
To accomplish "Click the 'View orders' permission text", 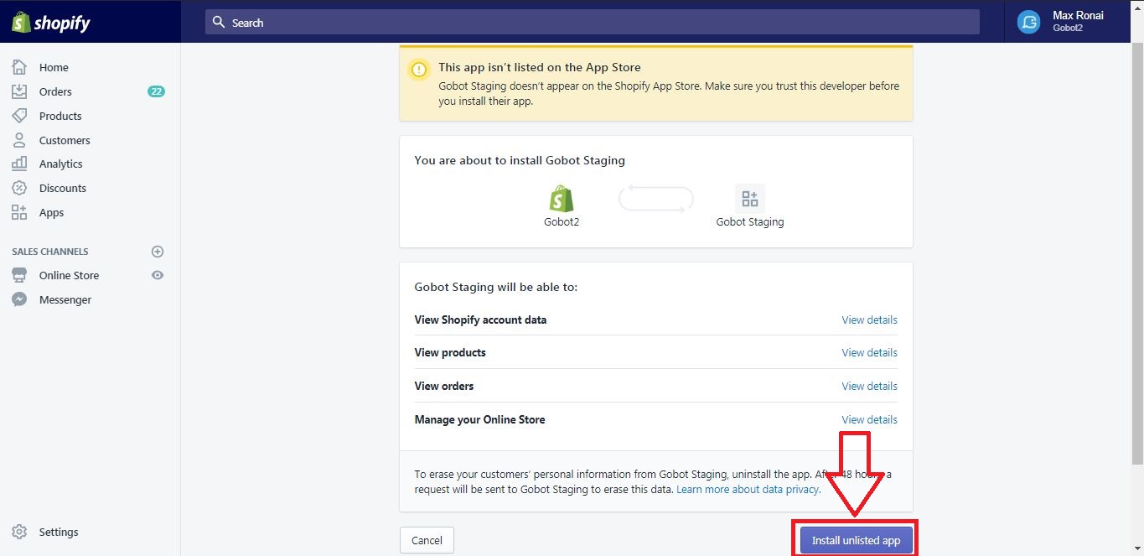I will pos(444,386).
